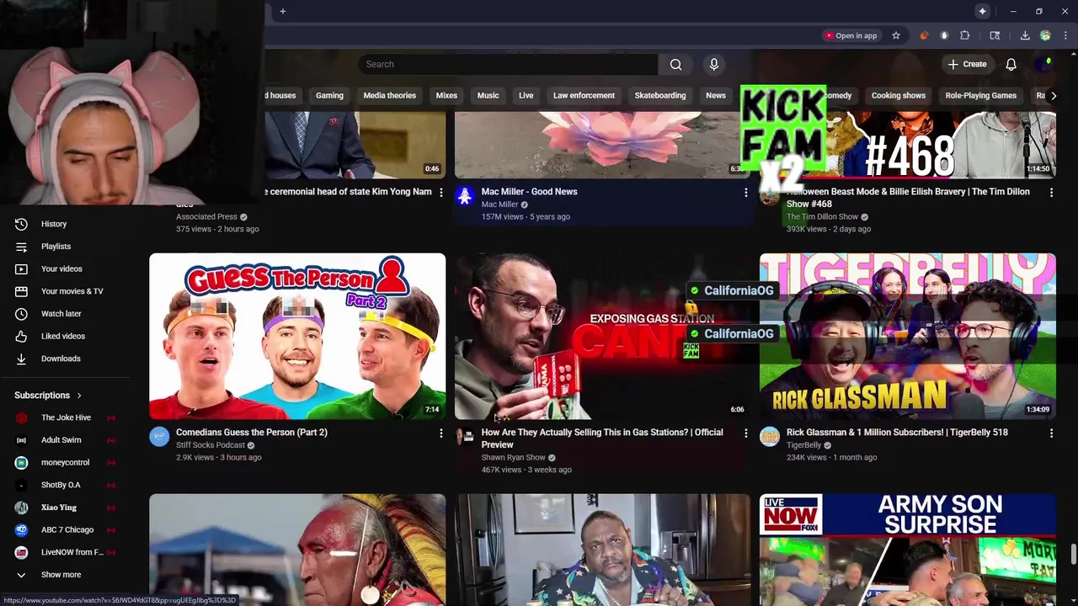This screenshot has width=1078, height=606.
Task: Open Your movies & TV
Action: [x=72, y=291]
